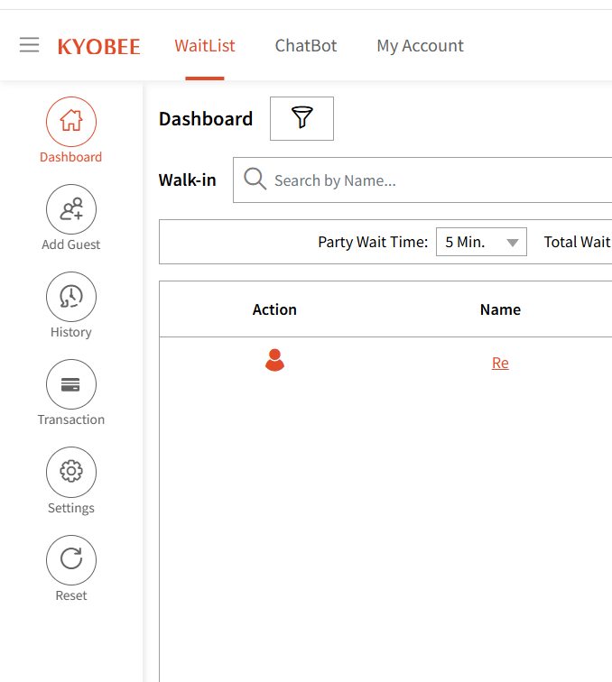Click the Walk-in label
The image size is (612, 682).
click(x=187, y=180)
